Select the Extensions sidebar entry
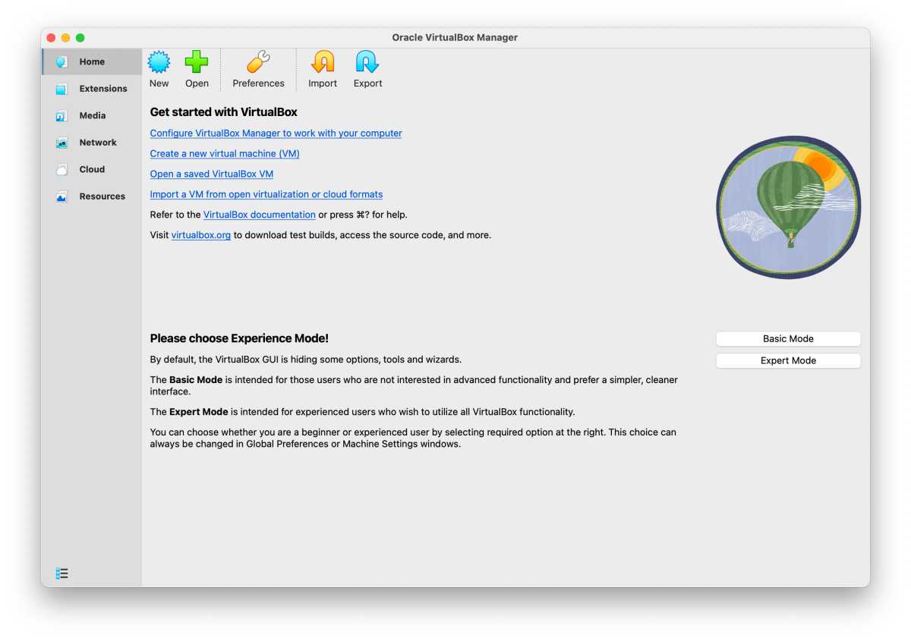Screen dimensions: 911x641 click(x=102, y=89)
